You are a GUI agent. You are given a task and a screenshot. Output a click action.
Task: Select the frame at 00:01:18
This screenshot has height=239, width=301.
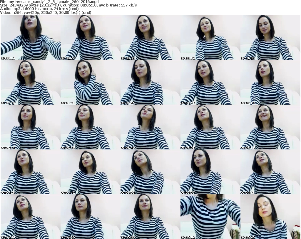click(31, 82)
